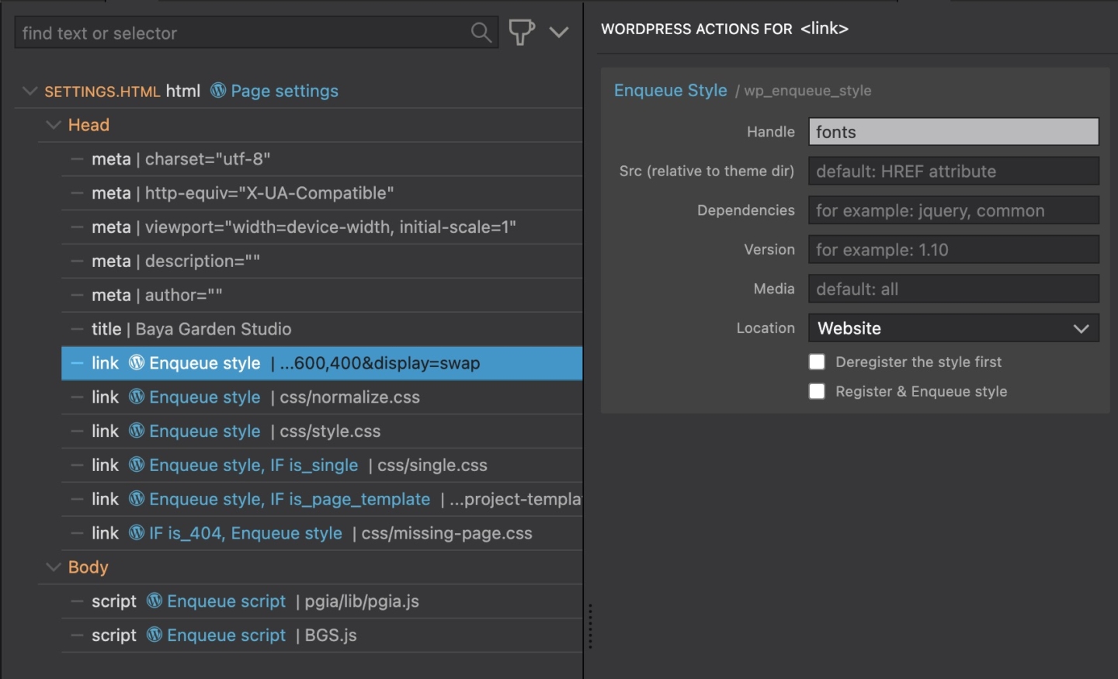Enable 'Deregister the style first' checkbox

click(817, 362)
